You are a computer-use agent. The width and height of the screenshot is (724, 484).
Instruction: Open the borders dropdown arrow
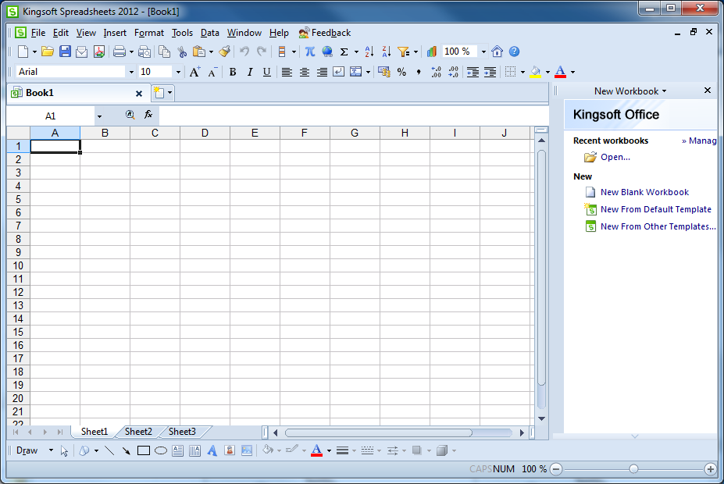[522, 72]
